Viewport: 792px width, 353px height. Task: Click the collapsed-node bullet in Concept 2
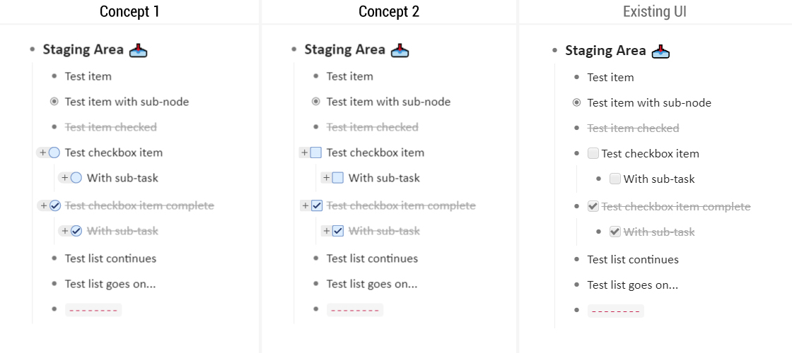click(x=315, y=102)
